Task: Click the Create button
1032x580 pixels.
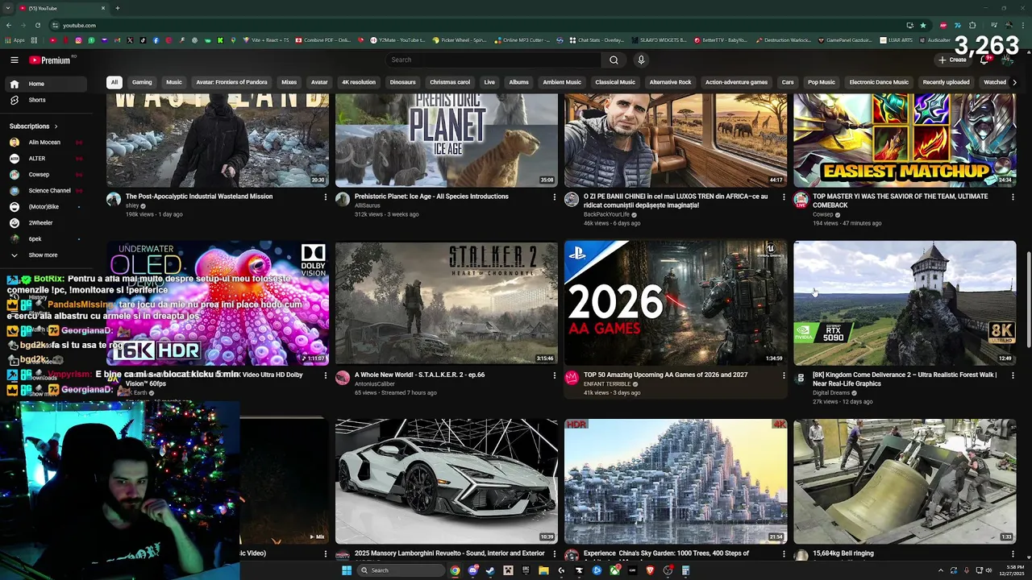Action: (952, 60)
